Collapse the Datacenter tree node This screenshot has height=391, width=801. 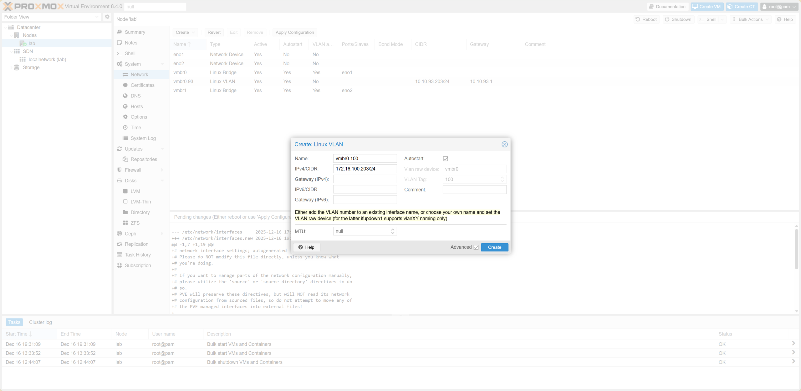tap(5, 27)
